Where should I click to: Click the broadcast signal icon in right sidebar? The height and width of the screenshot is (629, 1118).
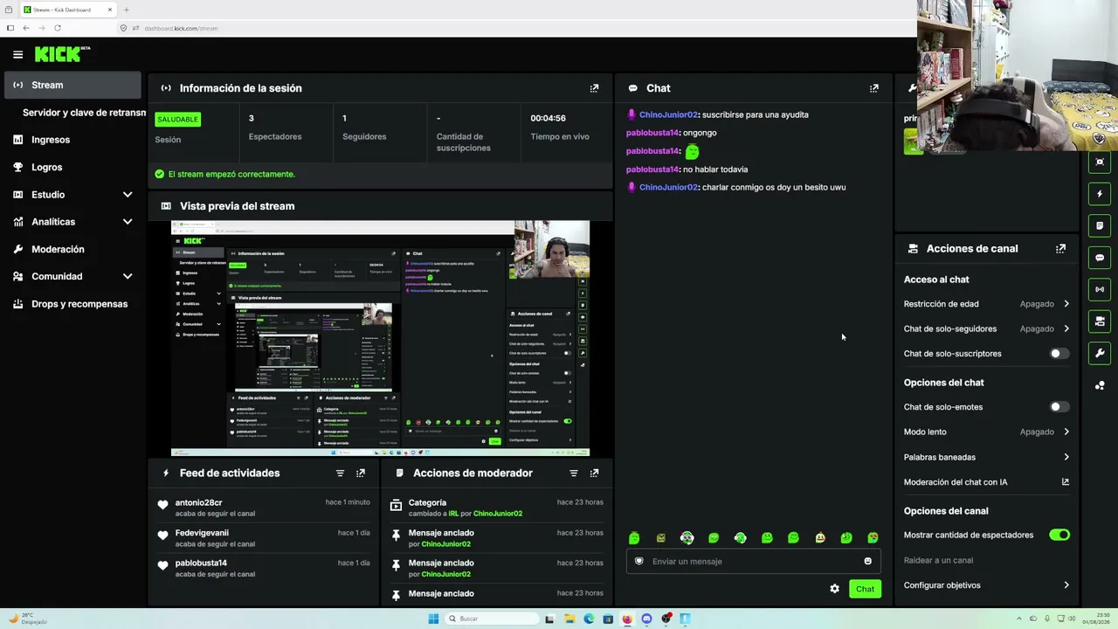click(1100, 289)
